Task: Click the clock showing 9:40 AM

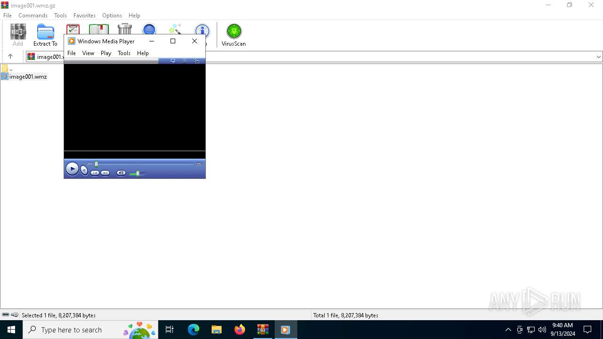Action: point(562,330)
